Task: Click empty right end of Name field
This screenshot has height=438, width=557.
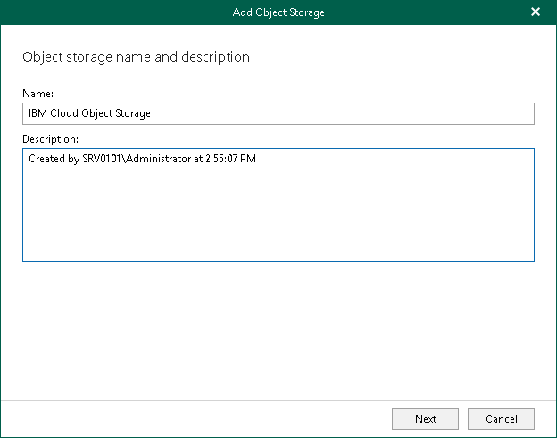Action: pyautogui.click(x=402, y=113)
